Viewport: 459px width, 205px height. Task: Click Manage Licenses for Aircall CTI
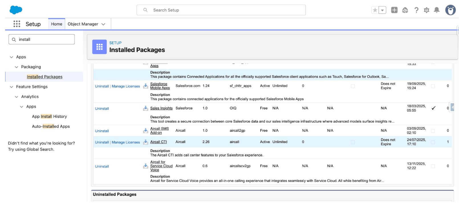click(126, 142)
